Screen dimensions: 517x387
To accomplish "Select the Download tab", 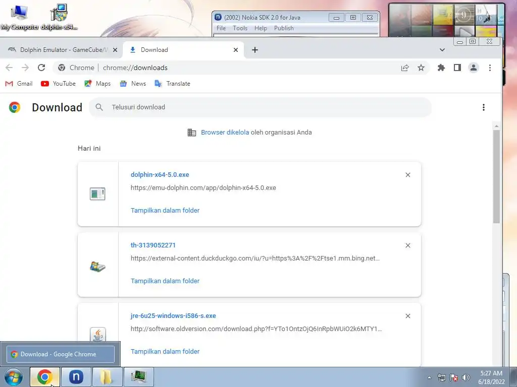I will [x=183, y=50].
